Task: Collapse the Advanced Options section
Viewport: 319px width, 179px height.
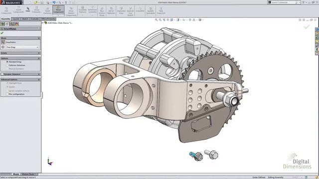Action: (x=39, y=80)
